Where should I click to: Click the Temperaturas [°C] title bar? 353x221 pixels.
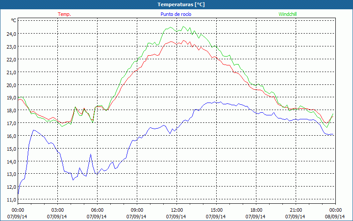[x=176, y=4]
